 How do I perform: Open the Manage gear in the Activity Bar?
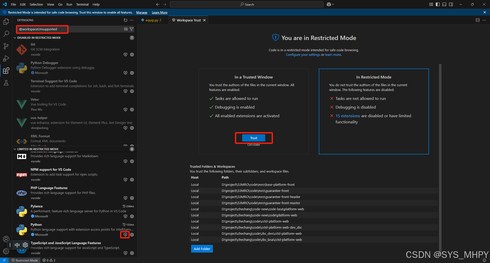click(x=6, y=251)
